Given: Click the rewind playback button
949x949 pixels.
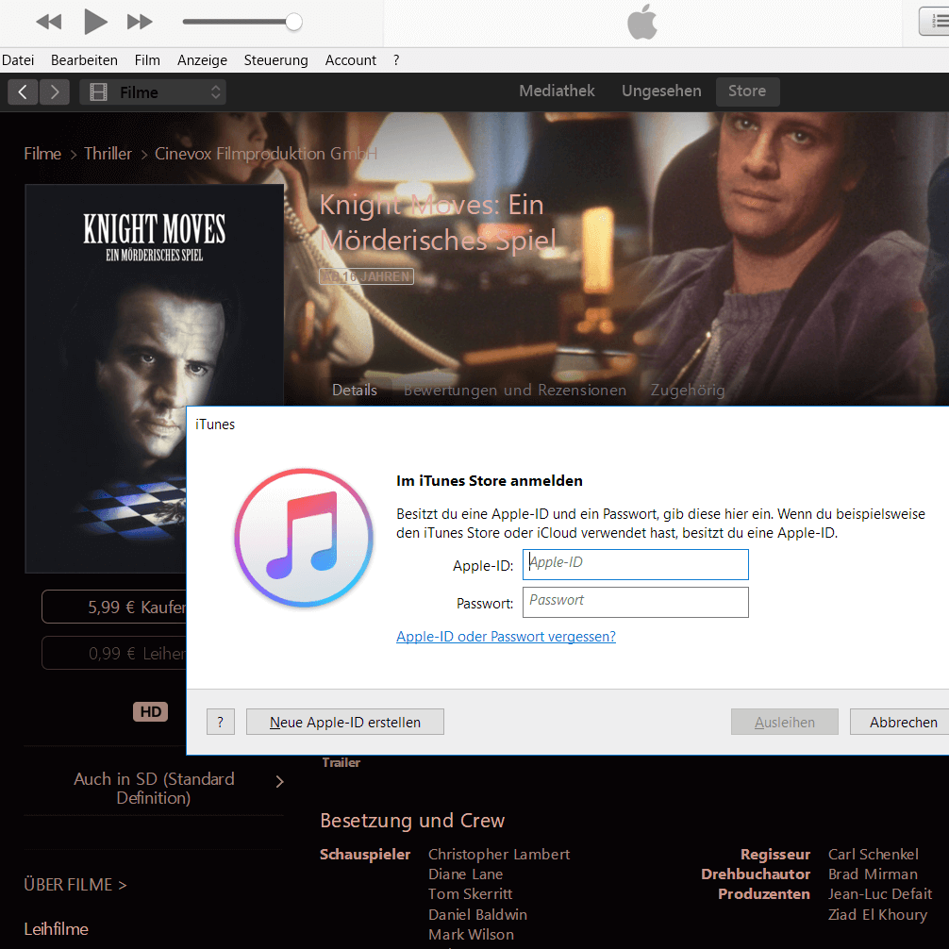Looking at the screenshot, I should (x=48, y=23).
